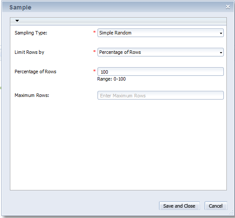Open the Limit Rows by dropdown arrow
Viewport: 235px width, 218px height.
[x=221, y=53]
